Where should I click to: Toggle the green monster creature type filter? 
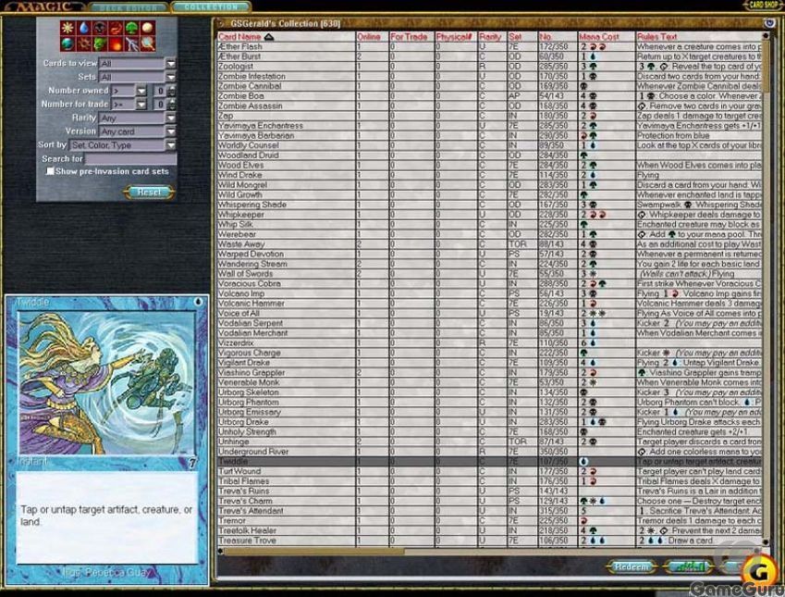pyautogui.click(x=100, y=44)
